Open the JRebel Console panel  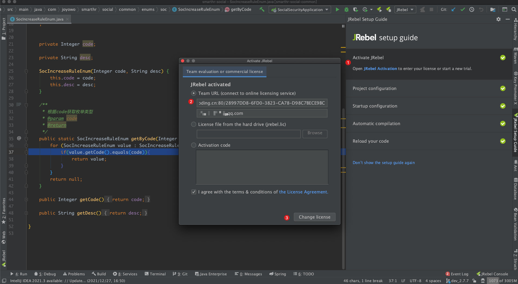tap(492, 274)
